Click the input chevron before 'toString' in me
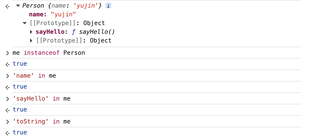 (7, 122)
